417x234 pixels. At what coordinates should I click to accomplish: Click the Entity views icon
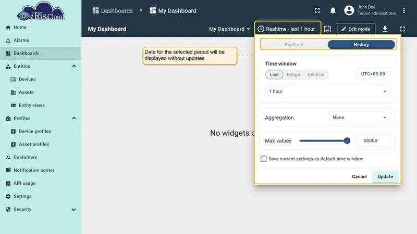tap(14, 106)
